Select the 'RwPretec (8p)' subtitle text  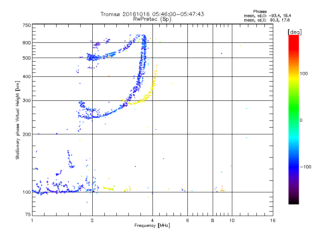point(152,19)
